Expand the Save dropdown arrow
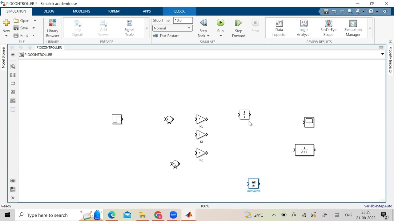The image size is (394, 221). point(34,28)
